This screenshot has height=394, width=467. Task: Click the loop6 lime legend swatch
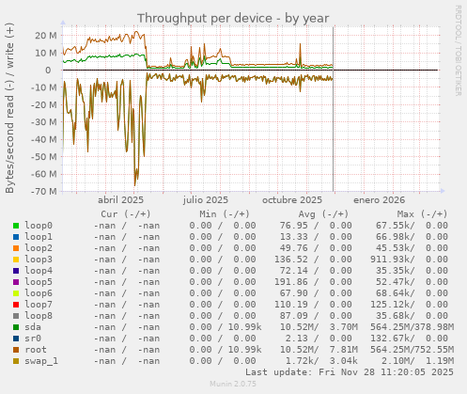[16, 293]
